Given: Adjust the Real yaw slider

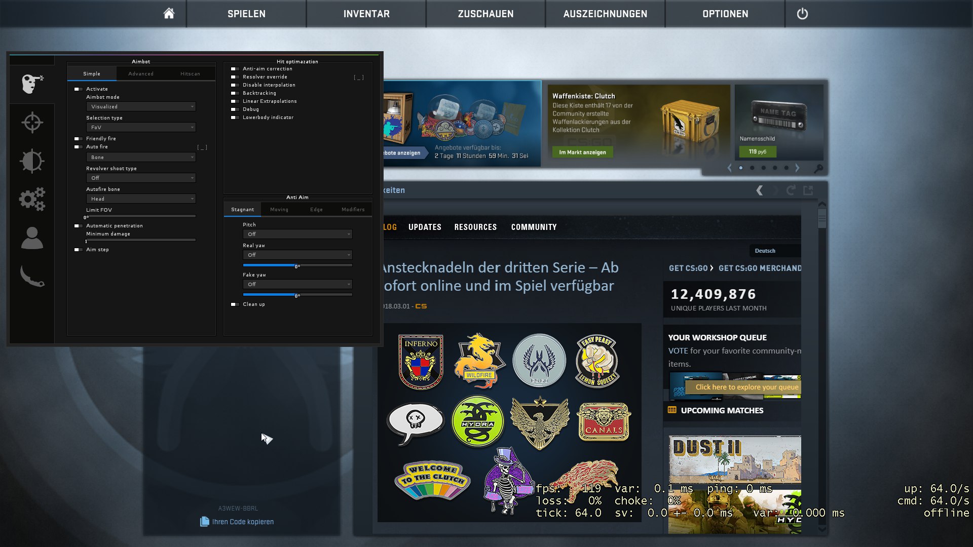Looking at the screenshot, I should point(297,265).
